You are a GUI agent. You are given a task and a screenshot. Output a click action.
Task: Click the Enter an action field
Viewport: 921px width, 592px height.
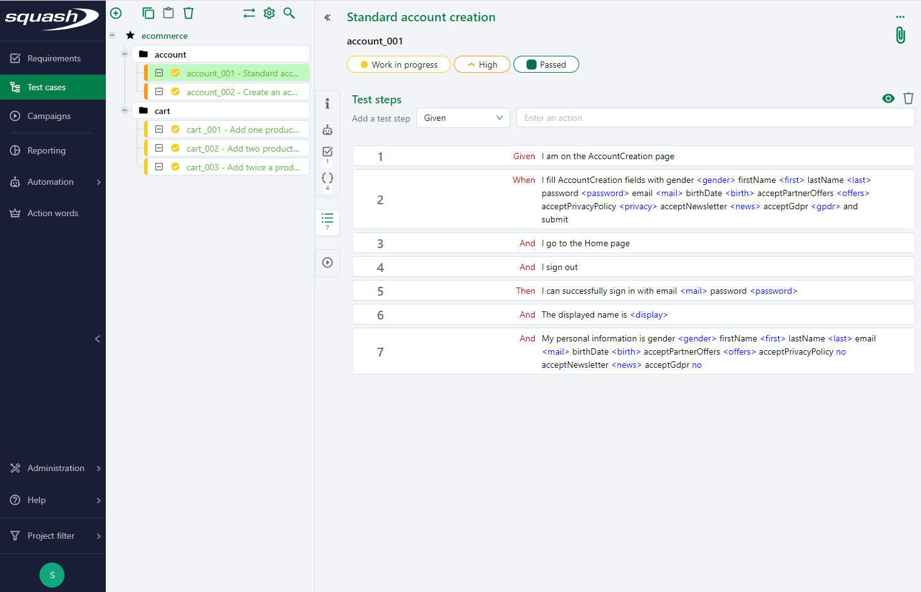(x=715, y=118)
